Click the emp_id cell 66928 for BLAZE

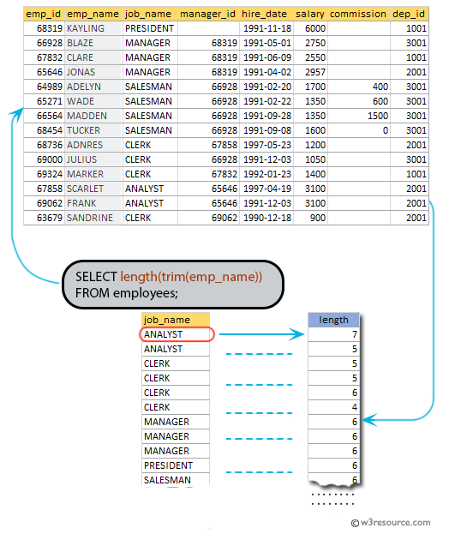44,43
